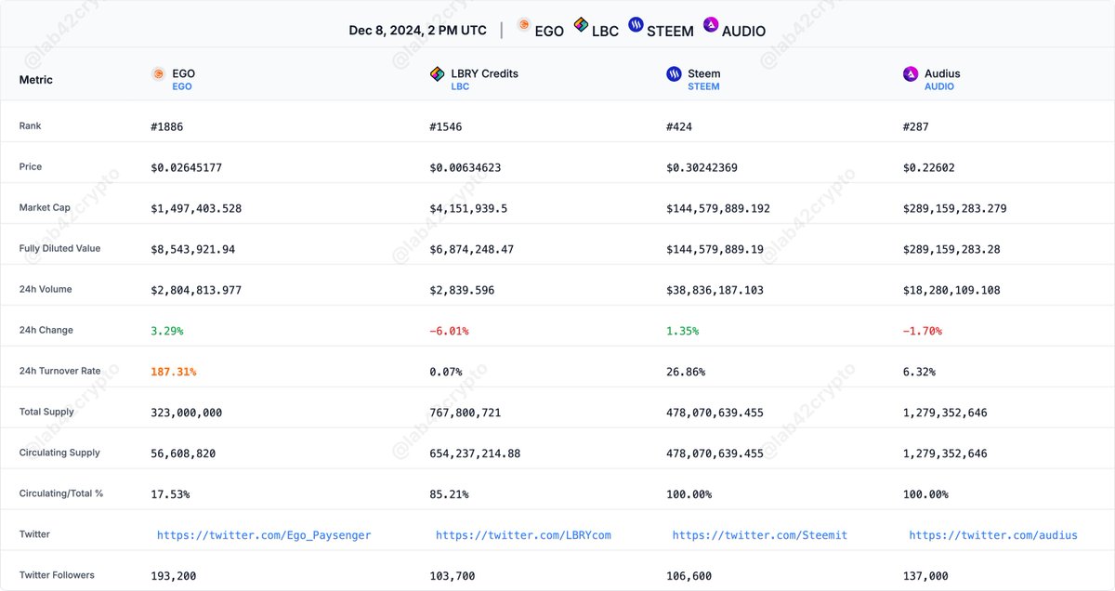Click the 24h Turnover Rate row label
1115x591 pixels.
coord(60,371)
